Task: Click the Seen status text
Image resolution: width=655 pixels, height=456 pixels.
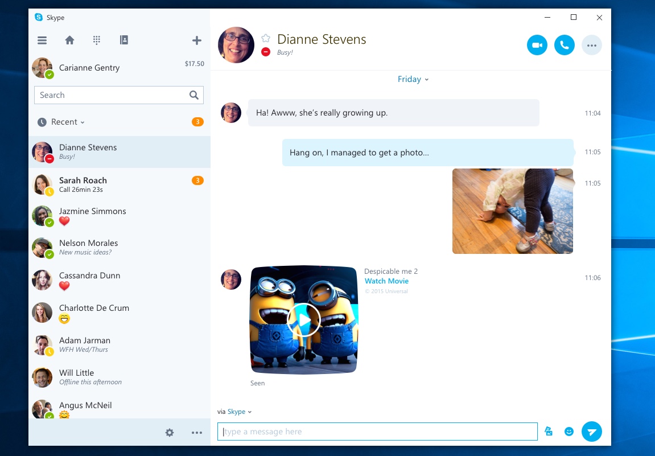Action: click(x=257, y=383)
